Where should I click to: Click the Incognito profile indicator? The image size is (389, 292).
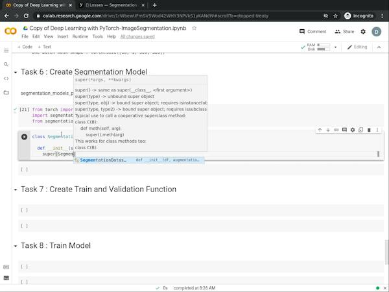(359, 16)
